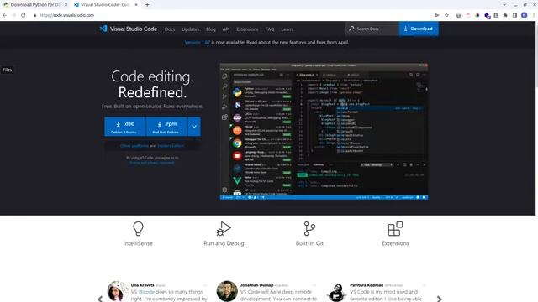Screen dimensions: 538x302
Task: Open the Docs menu item
Action: 170,29
